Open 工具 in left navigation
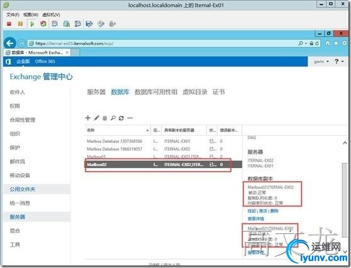This screenshot has height=268, width=351. point(14,245)
